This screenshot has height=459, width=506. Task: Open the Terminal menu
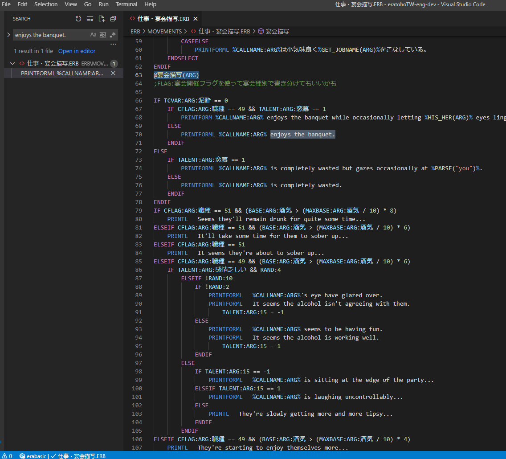(126, 4)
